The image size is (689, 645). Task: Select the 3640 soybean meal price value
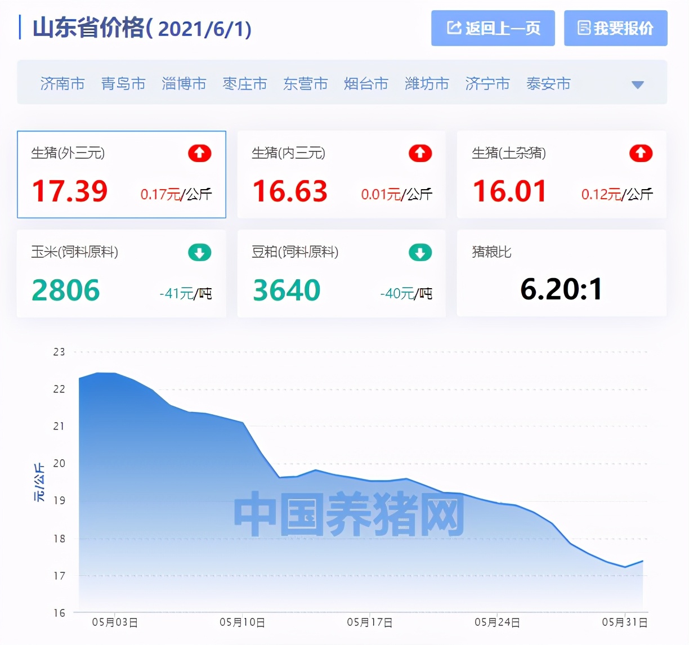tap(287, 290)
